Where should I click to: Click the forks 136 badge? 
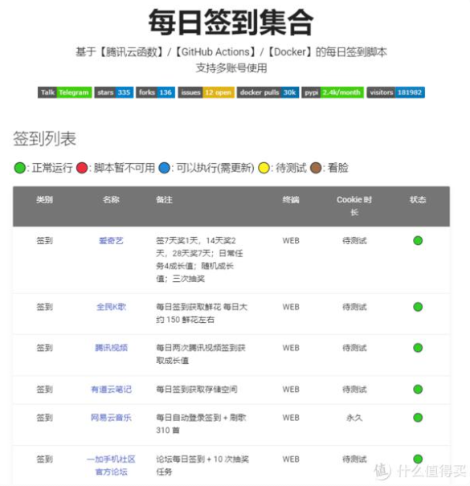click(155, 92)
